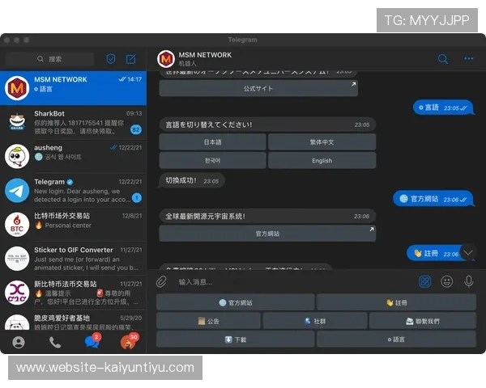The image size is (486, 388).
Task: Click Telegram chat unread badge 1
Action: click(x=137, y=198)
